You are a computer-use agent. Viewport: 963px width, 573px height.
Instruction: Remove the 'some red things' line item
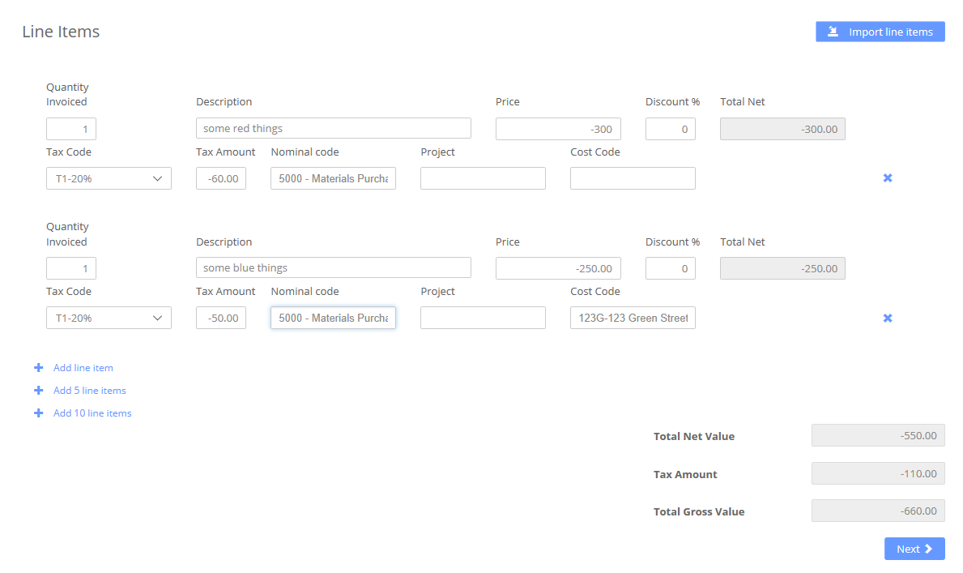point(888,178)
